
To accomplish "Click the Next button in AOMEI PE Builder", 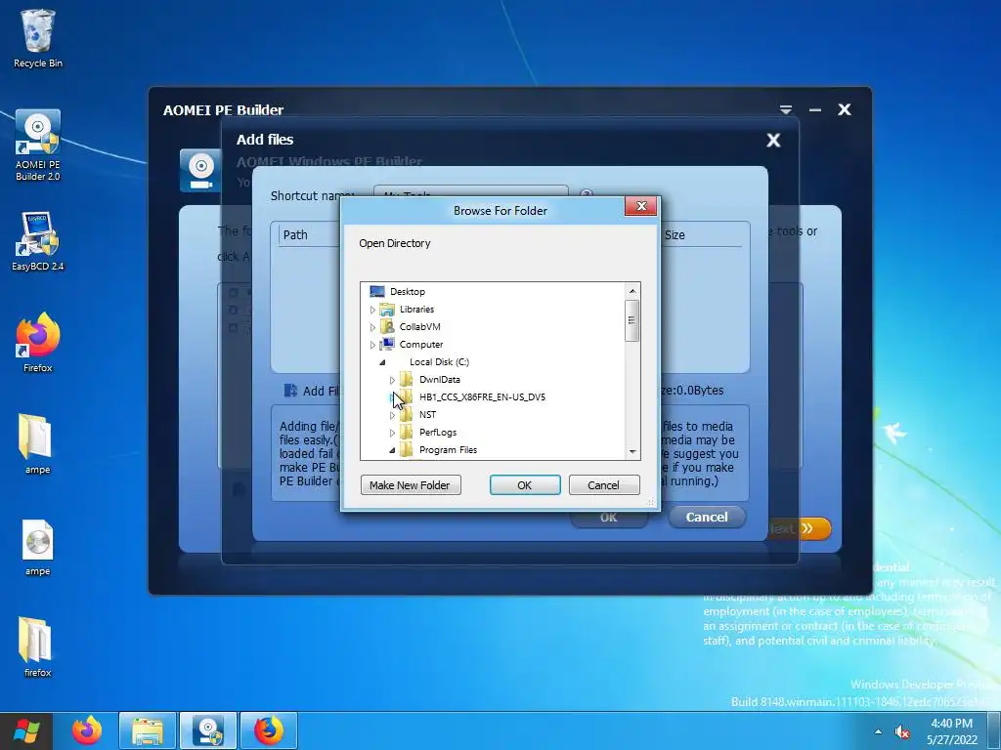I will point(800,528).
